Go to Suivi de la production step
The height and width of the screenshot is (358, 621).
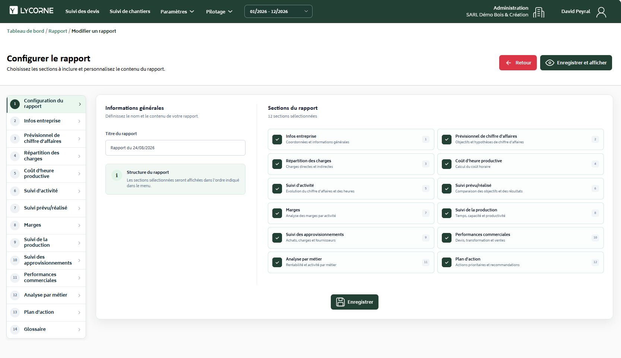click(x=46, y=243)
